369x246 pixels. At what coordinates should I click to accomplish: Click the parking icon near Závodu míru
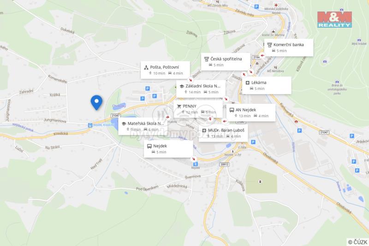(x=256, y=7)
